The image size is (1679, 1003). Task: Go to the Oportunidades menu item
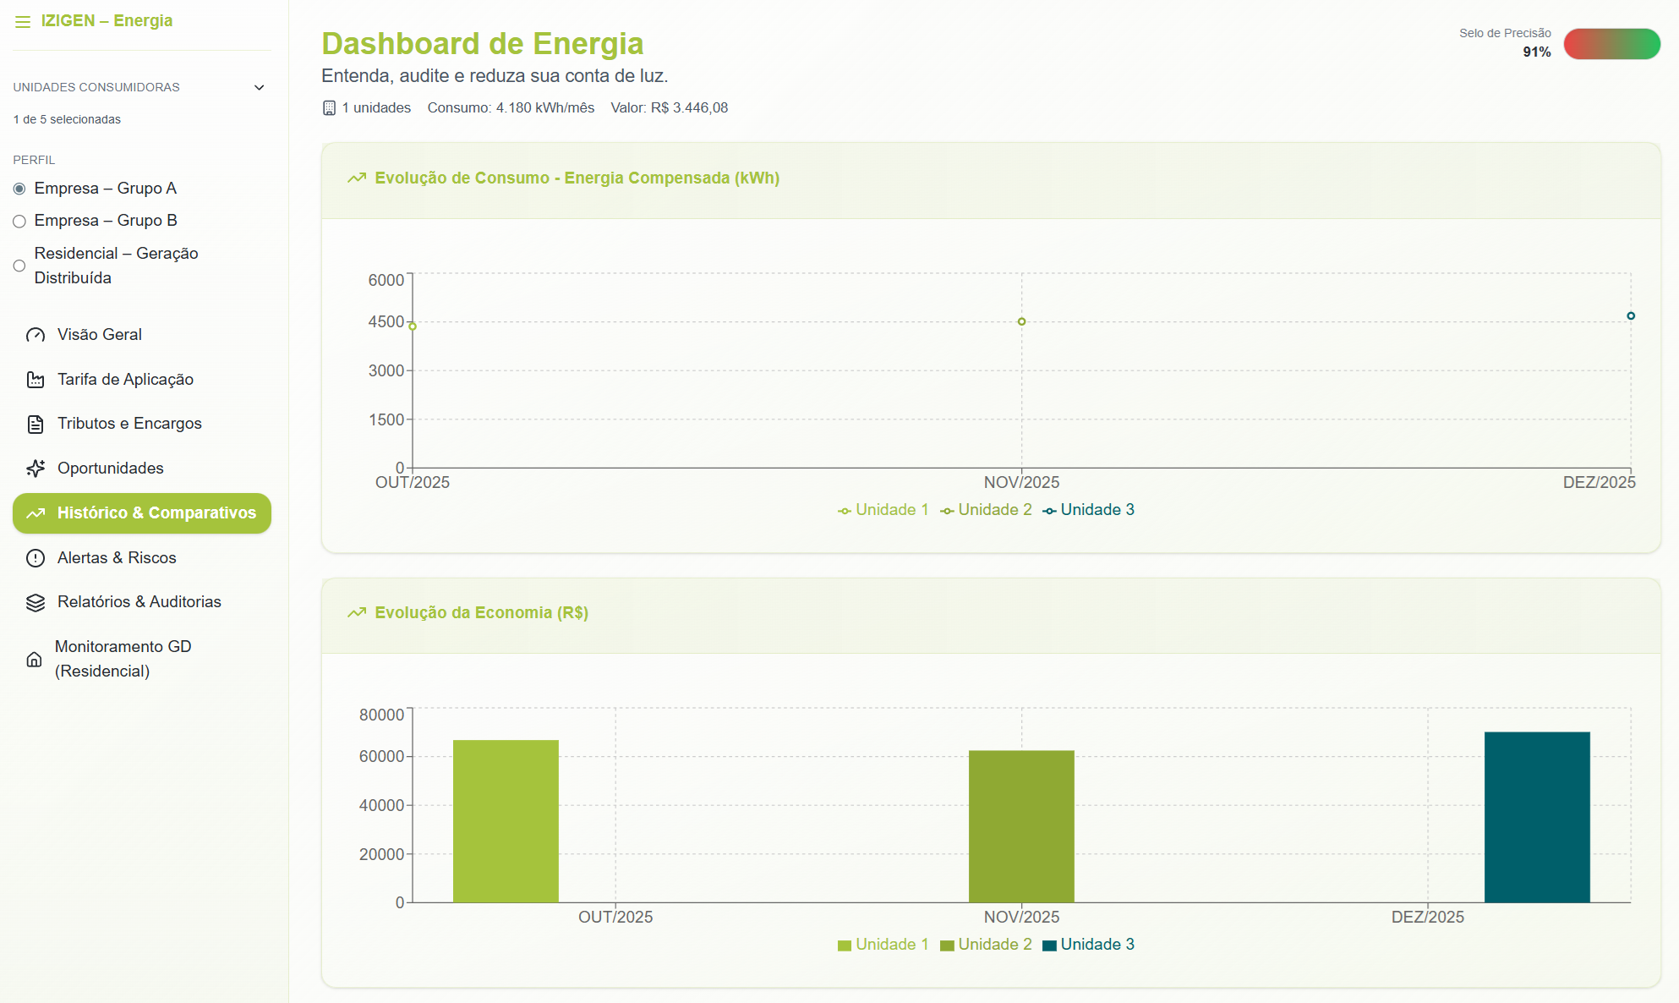coord(110,469)
